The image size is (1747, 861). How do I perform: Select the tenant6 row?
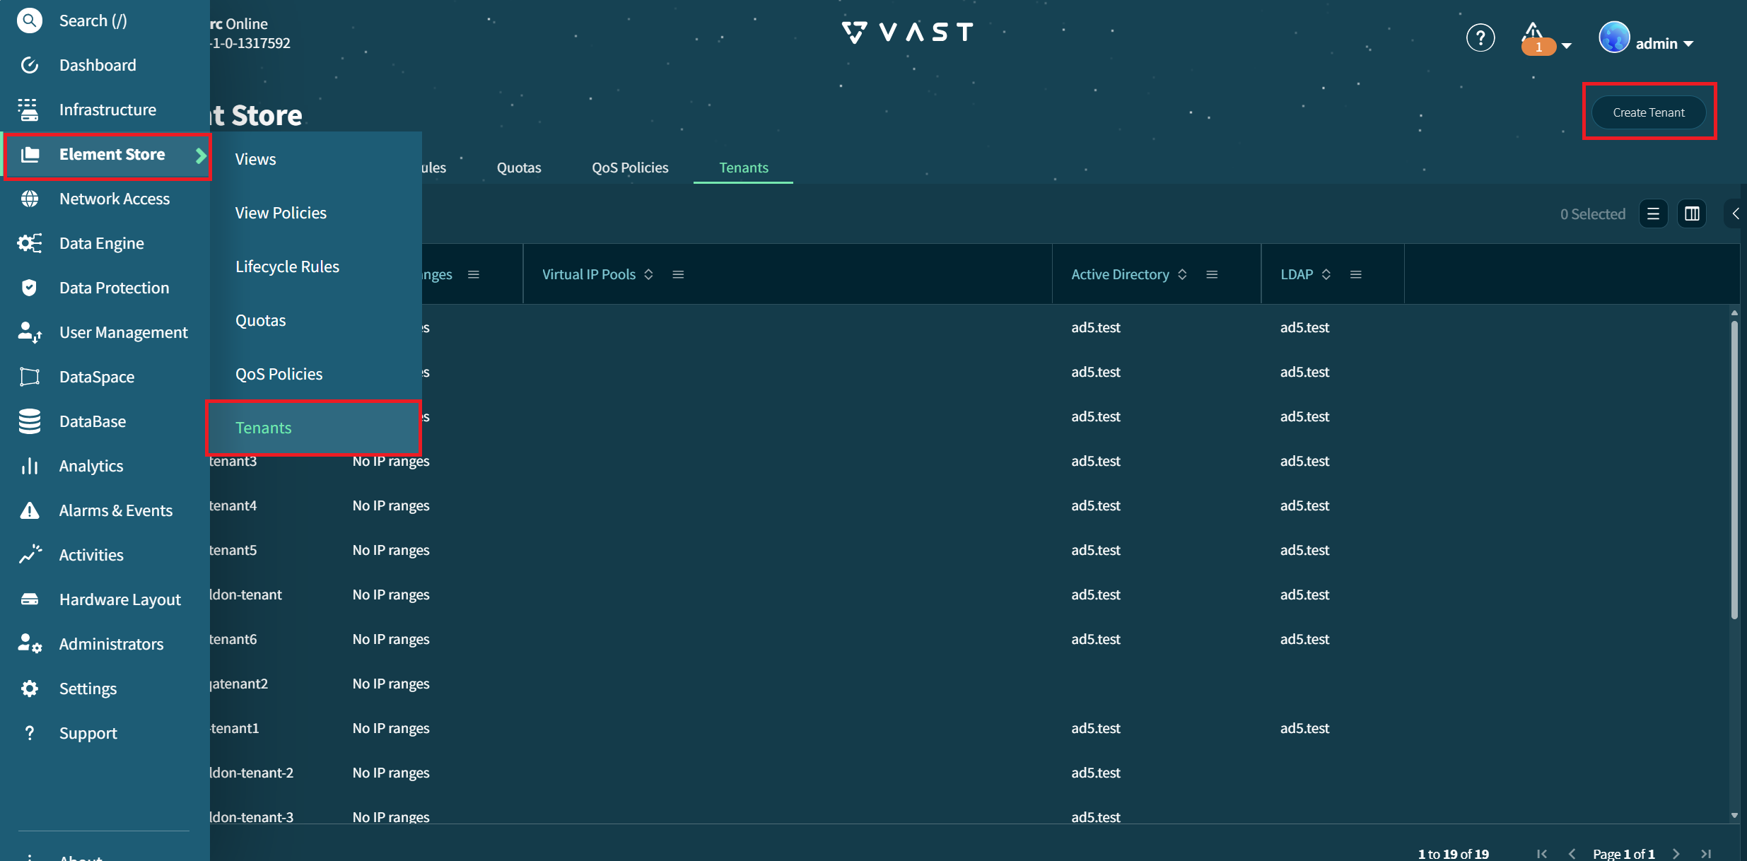pos(969,639)
